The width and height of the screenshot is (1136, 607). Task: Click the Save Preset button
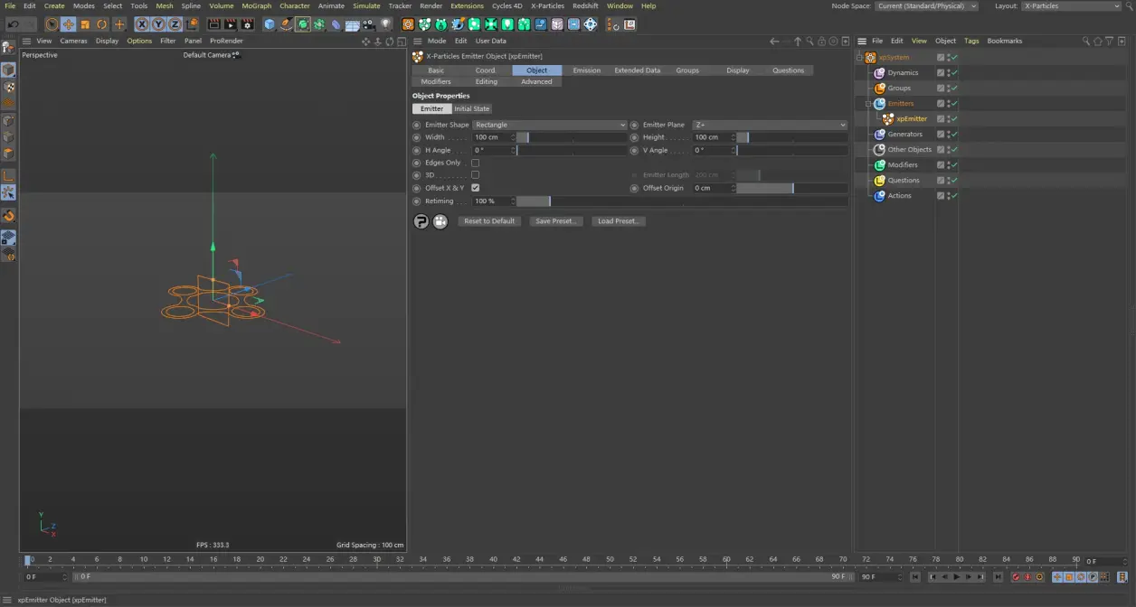point(555,220)
